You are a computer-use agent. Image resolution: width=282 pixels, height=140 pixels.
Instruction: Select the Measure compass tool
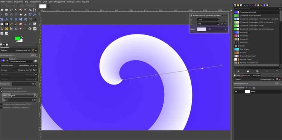tap(11, 15)
